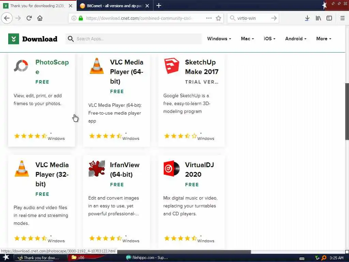Open VirtualDJ 2020 title link

(199, 170)
